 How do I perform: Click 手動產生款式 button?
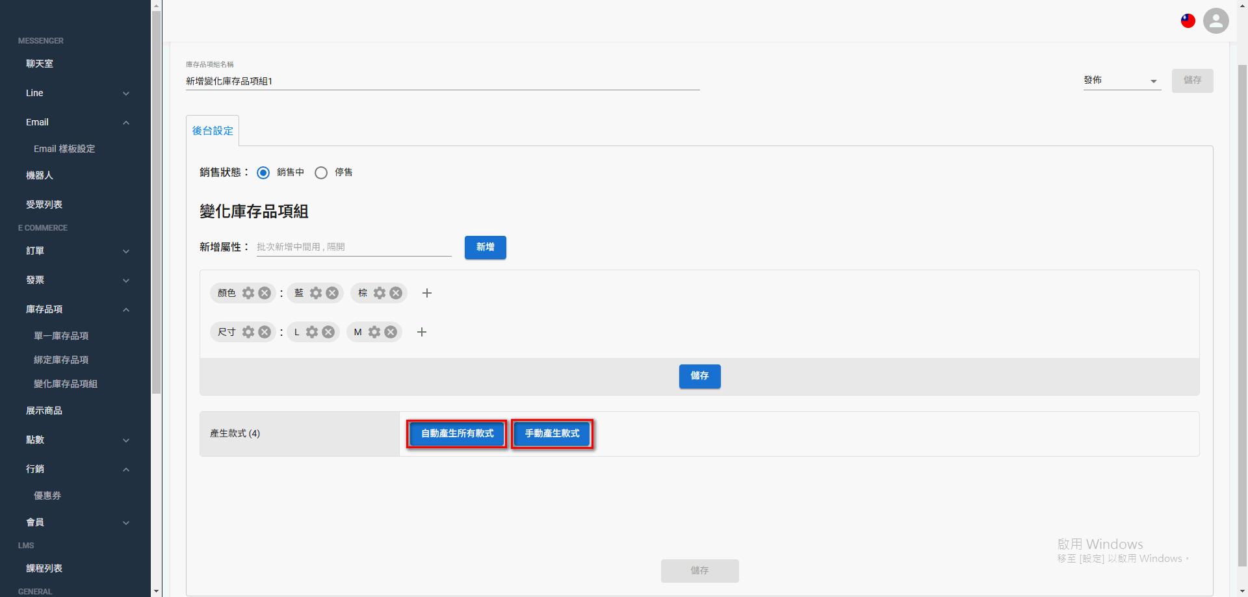(552, 434)
